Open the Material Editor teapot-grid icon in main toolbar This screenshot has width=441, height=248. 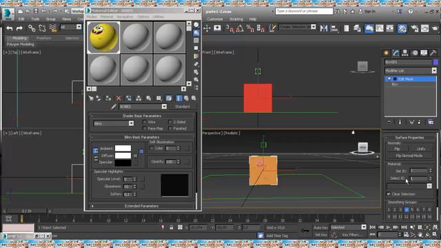click(402, 28)
